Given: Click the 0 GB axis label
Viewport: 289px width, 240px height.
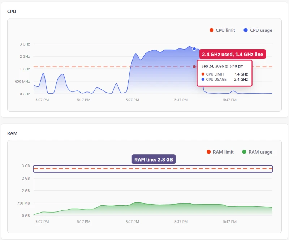Looking at the screenshot, I should (26, 216).
